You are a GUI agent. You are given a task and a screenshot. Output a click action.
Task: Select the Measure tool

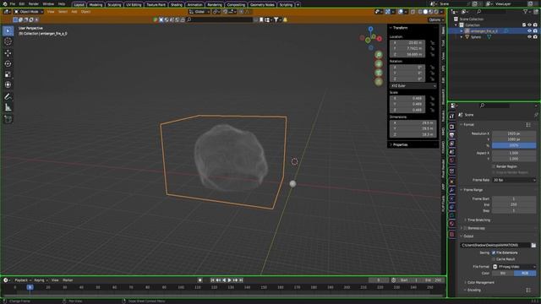(x=8, y=107)
